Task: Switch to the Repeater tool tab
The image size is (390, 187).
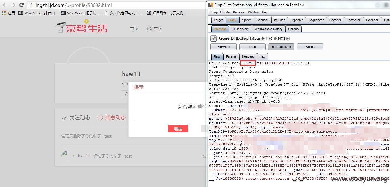Action: [297, 20]
